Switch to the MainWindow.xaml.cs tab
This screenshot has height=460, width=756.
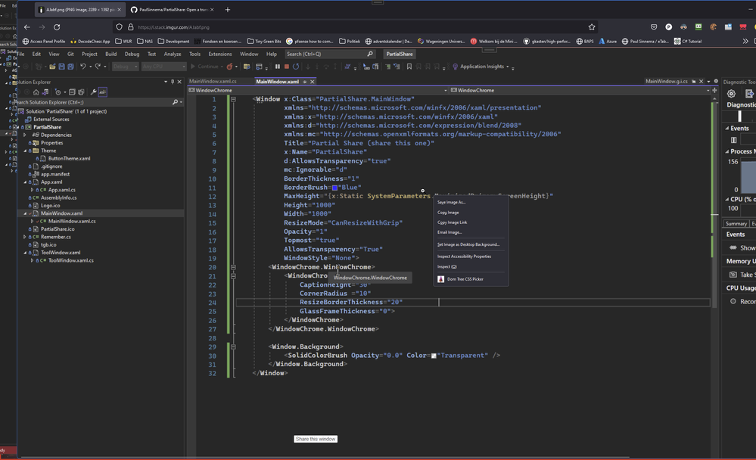[x=213, y=81]
